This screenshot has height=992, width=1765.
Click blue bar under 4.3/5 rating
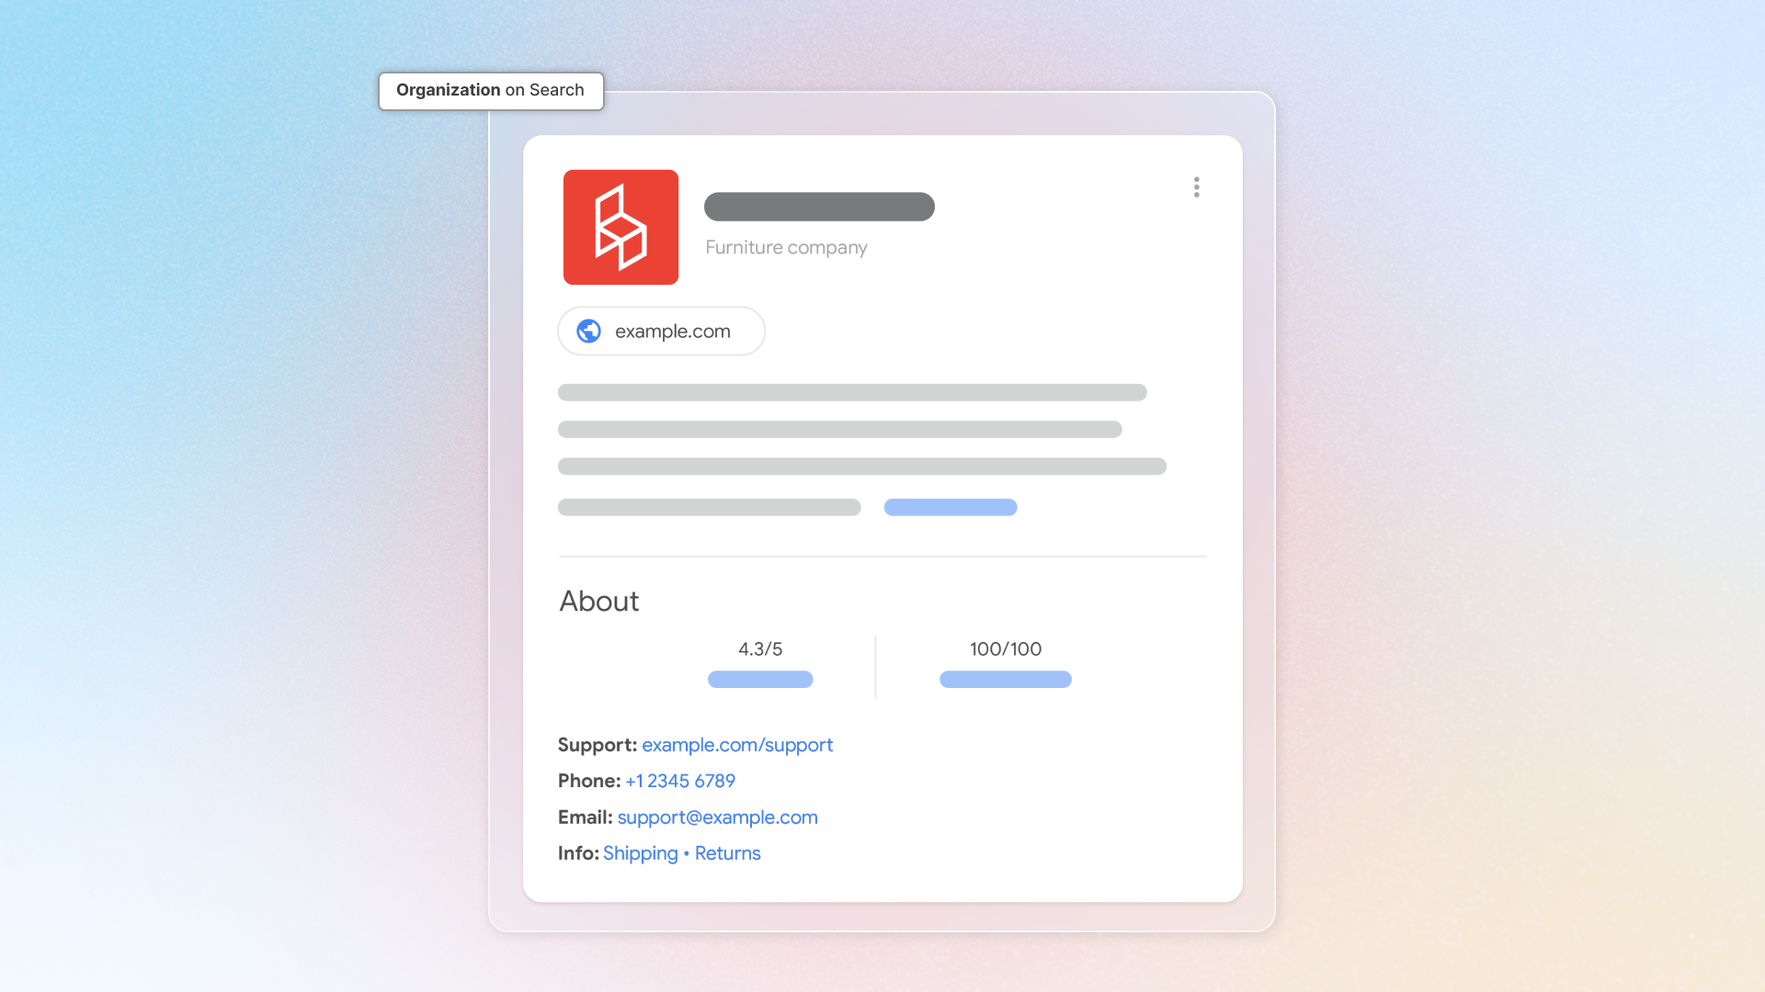759,680
